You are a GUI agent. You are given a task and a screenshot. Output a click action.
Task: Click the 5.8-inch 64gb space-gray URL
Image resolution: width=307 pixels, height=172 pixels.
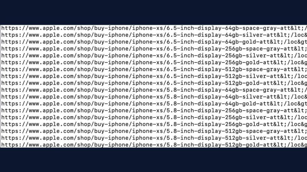coord(154,90)
